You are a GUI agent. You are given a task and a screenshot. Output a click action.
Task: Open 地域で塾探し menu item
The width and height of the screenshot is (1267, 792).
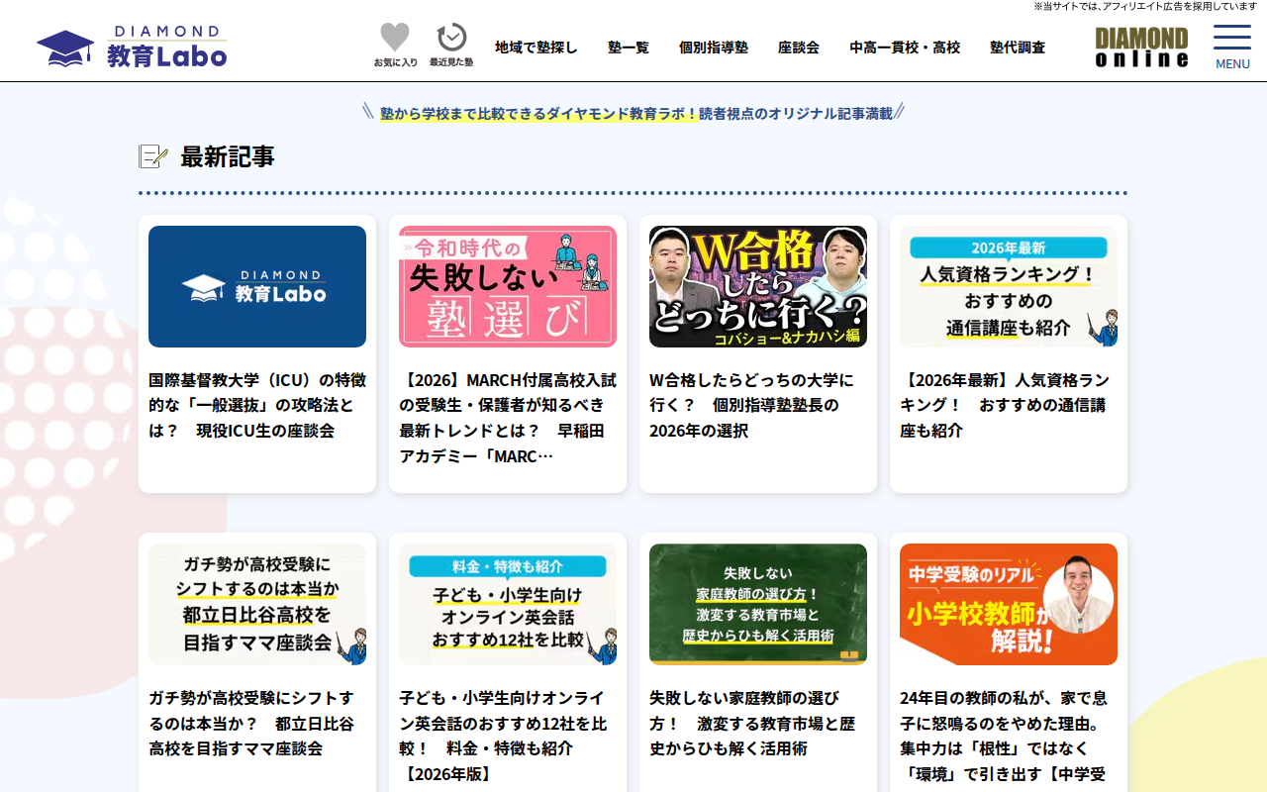(x=536, y=47)
